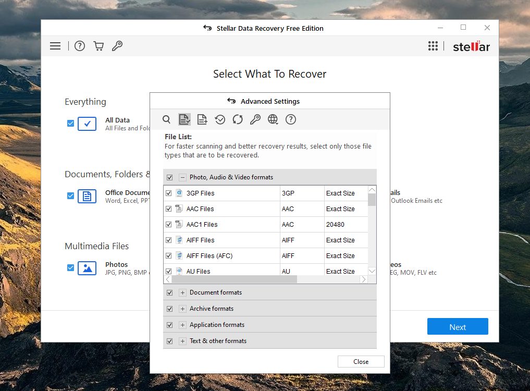
Task: Expand the Archive formats group
Action: pos(182,309)
